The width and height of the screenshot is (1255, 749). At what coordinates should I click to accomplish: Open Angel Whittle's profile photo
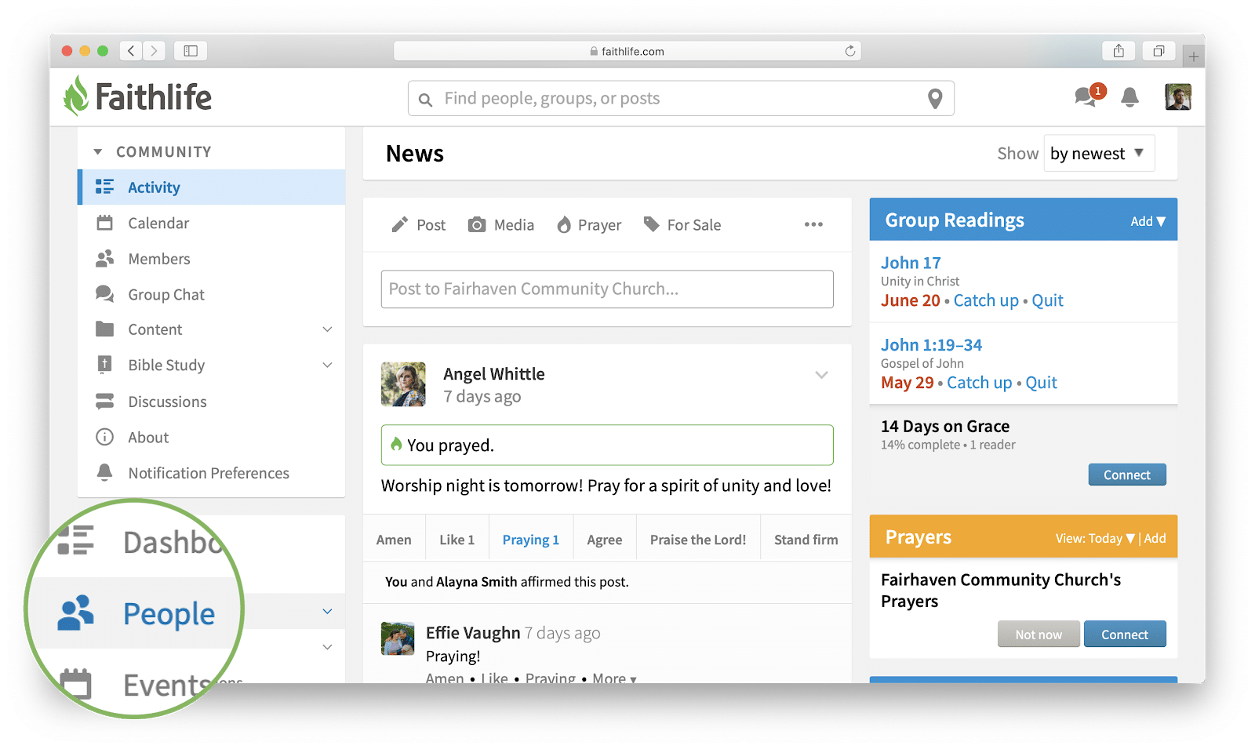tap(403, 384)
